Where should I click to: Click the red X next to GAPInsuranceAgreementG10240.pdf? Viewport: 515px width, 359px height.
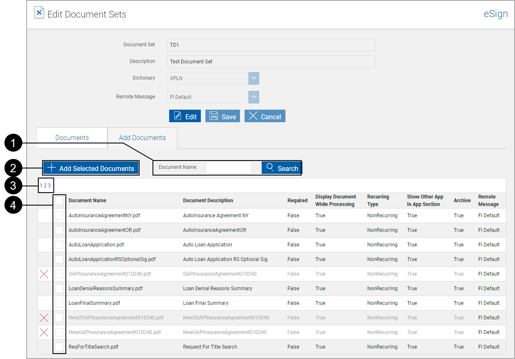44,274
